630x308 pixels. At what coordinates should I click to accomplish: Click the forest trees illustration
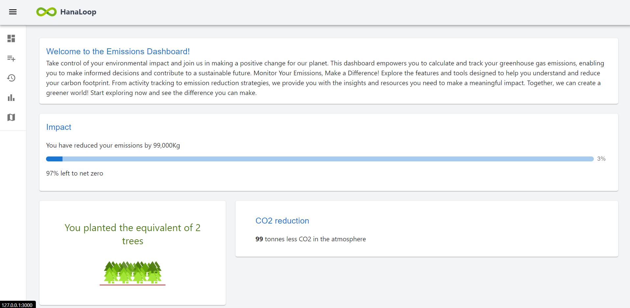[x=133, y=272]
